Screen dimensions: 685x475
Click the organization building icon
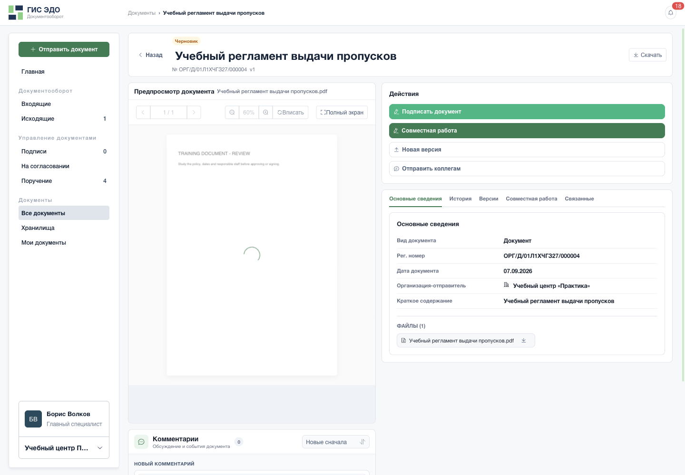(x=507, y=285)
